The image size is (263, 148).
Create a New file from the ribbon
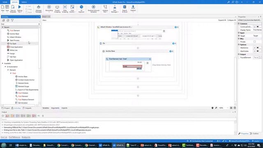tap(3, 9)
